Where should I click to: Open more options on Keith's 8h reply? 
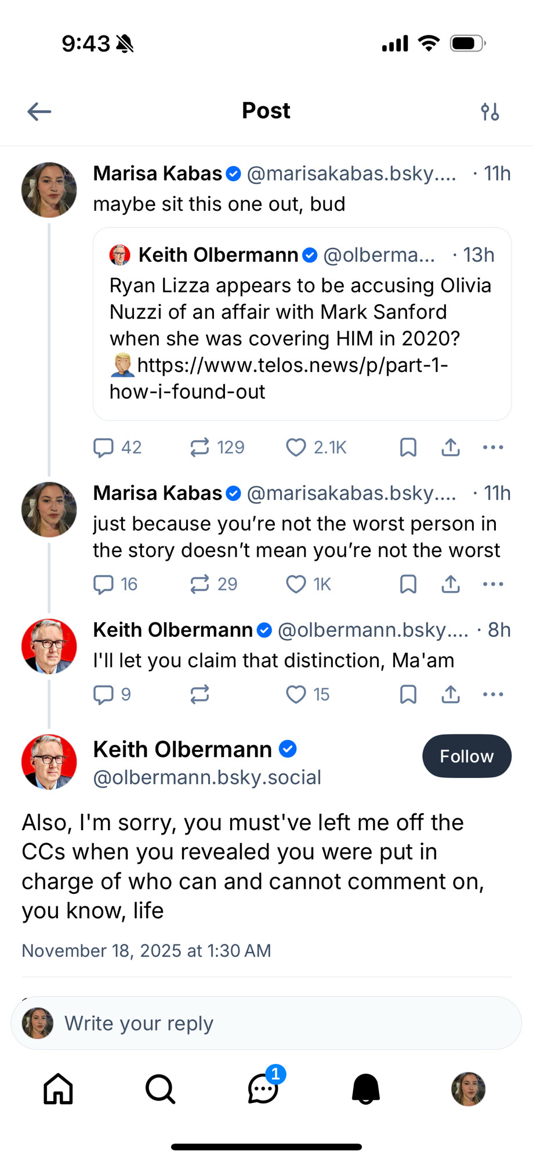493,694
